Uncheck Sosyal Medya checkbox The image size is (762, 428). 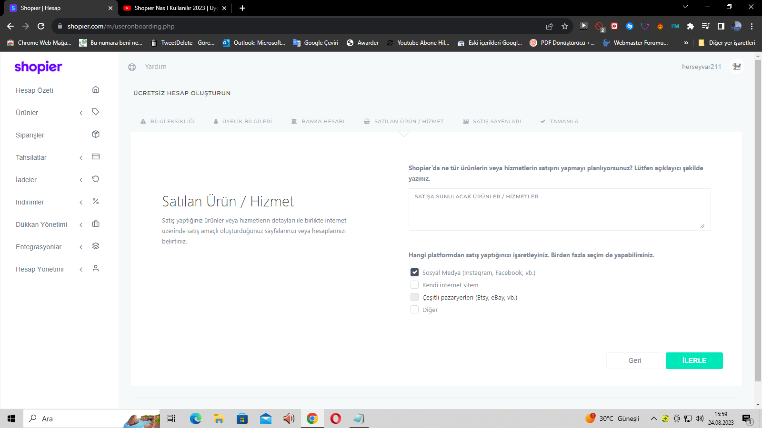pos(414,272)
